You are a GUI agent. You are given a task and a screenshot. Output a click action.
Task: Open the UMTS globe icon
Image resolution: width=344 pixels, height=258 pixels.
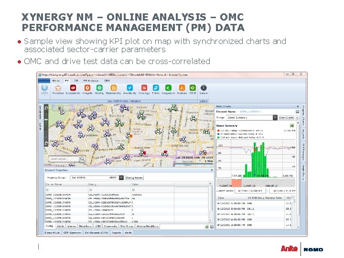[x=44, y=88]
